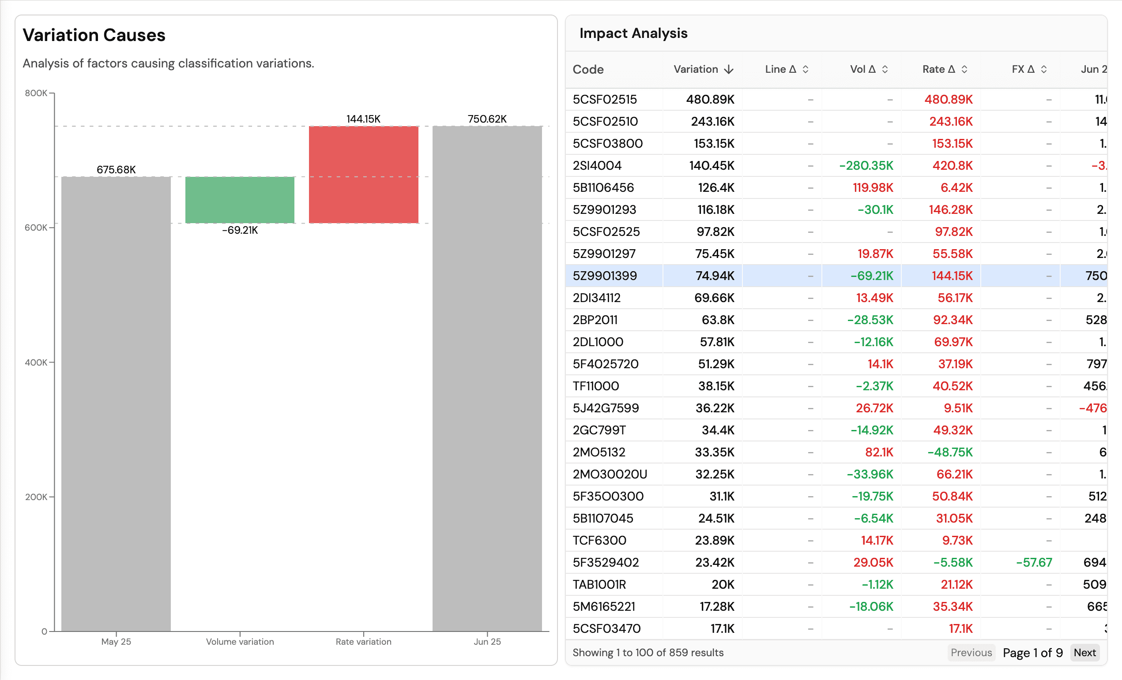Click the downward arrow beside Variation header
Image resolution: width=1122 pixels, height=680 pixels.
729,69
